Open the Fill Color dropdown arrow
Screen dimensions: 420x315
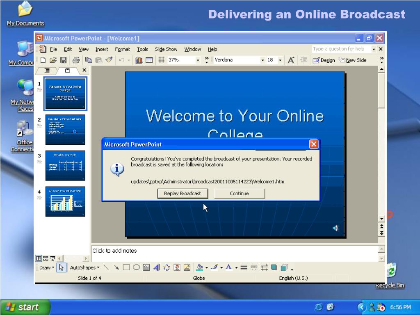[x=207, y=267]
